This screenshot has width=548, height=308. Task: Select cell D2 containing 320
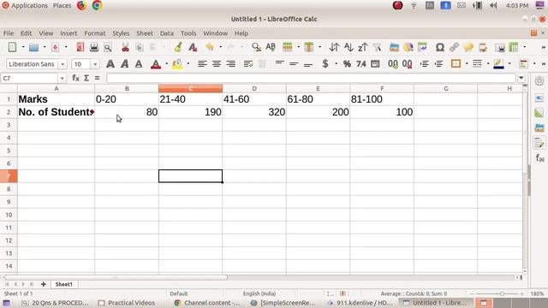click(x=254, y=112)
